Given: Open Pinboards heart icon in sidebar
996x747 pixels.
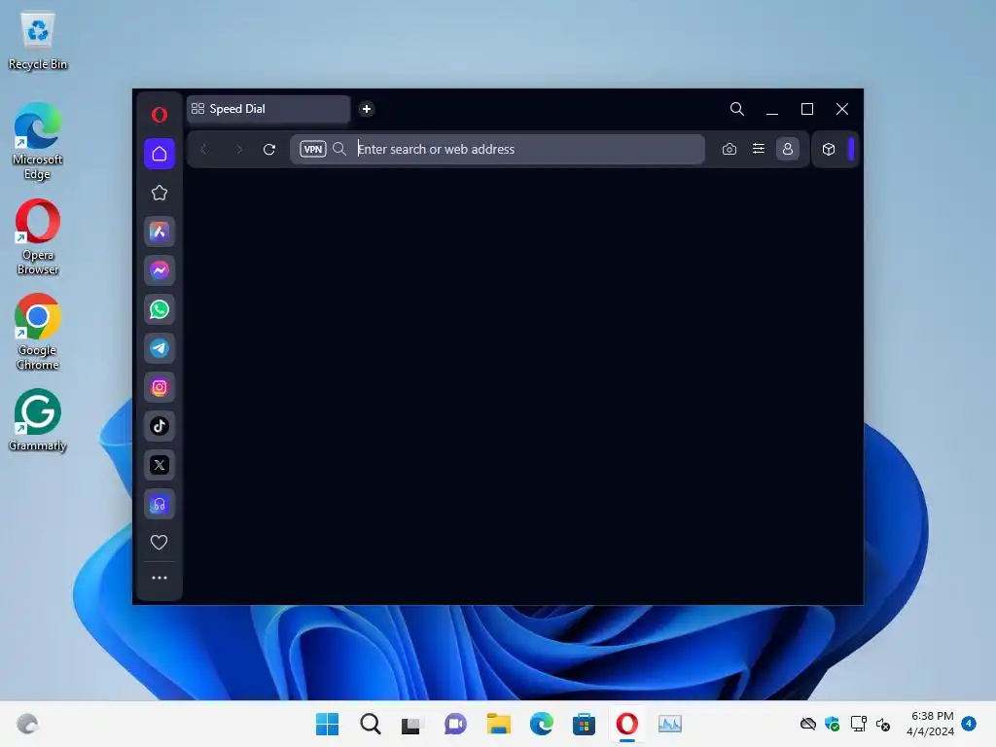Looking at the screenshot, I should pos(159,542).
